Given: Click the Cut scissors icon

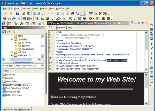Looking at the screenshot, I should tap(58, 13).
